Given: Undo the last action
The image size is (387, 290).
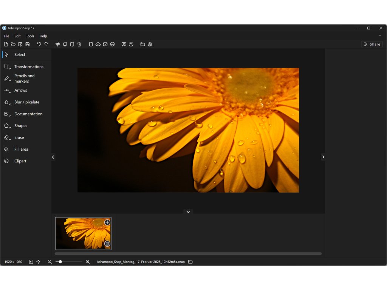Looking at the screenshot, I should tap(39, 44).
